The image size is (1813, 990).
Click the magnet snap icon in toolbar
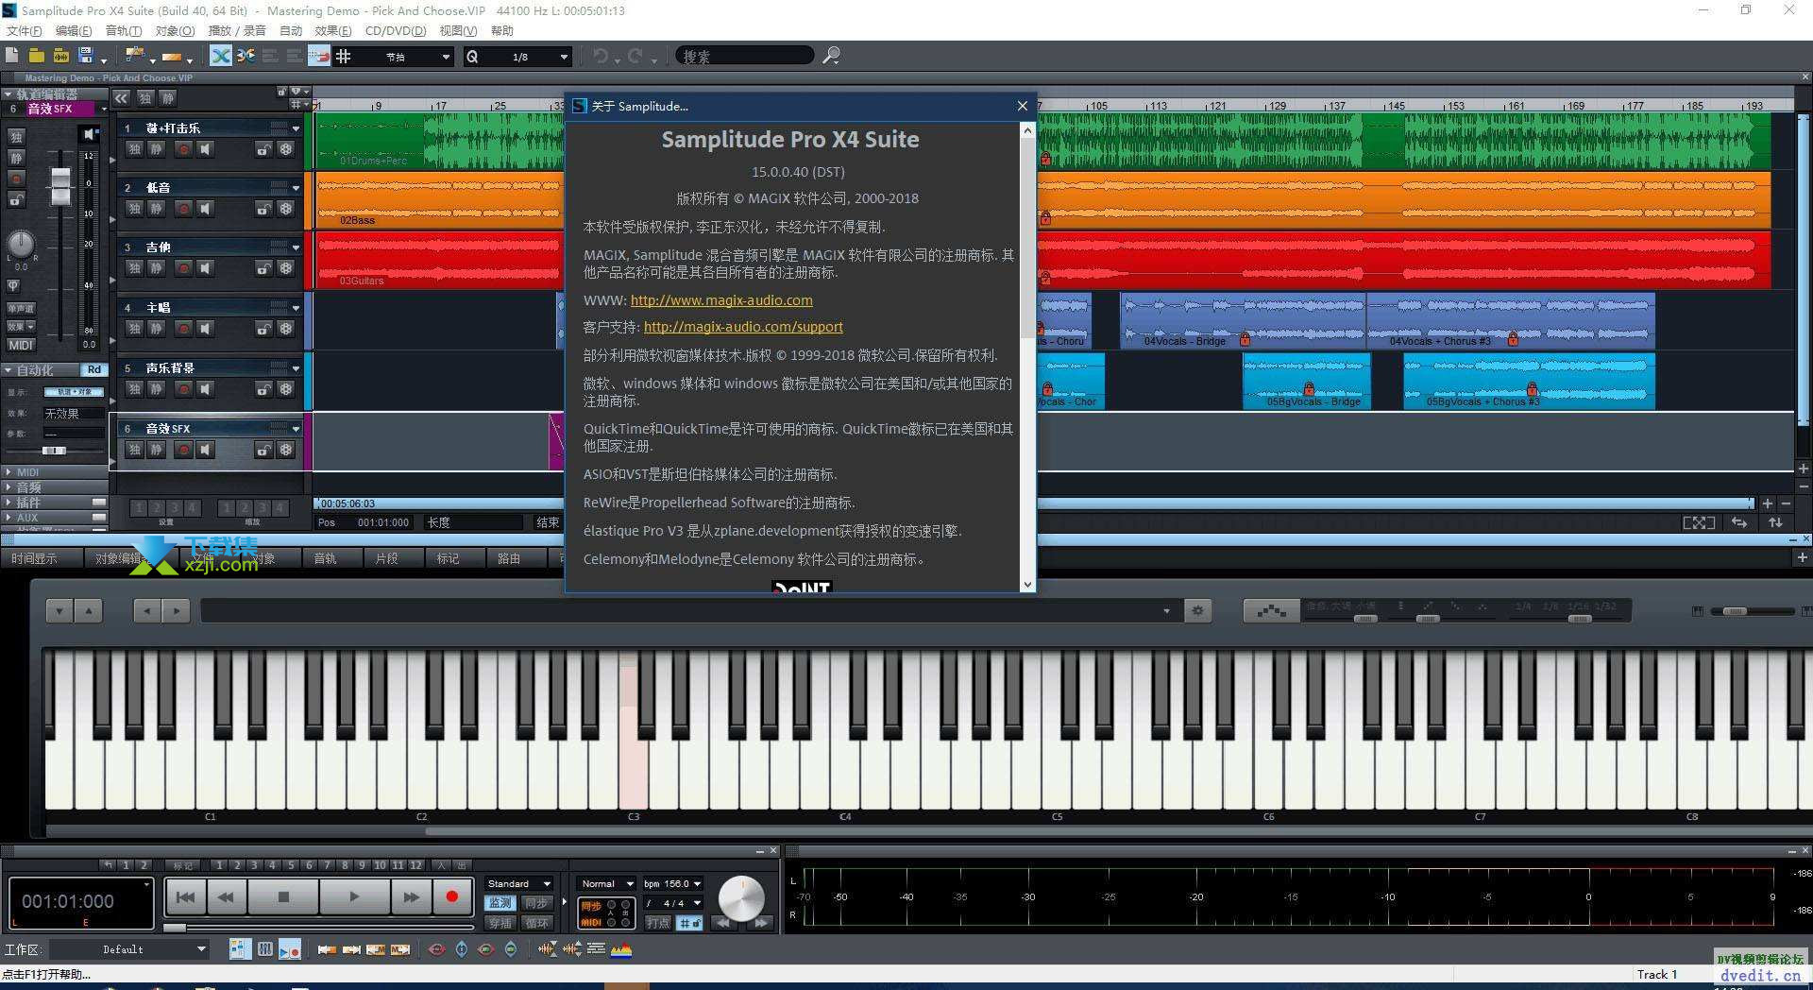[319, 56]
